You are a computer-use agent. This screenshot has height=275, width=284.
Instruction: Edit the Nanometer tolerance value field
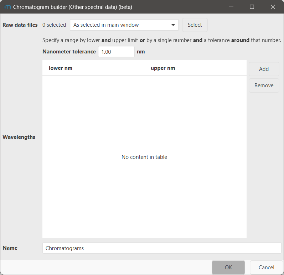tap(116, 52)
